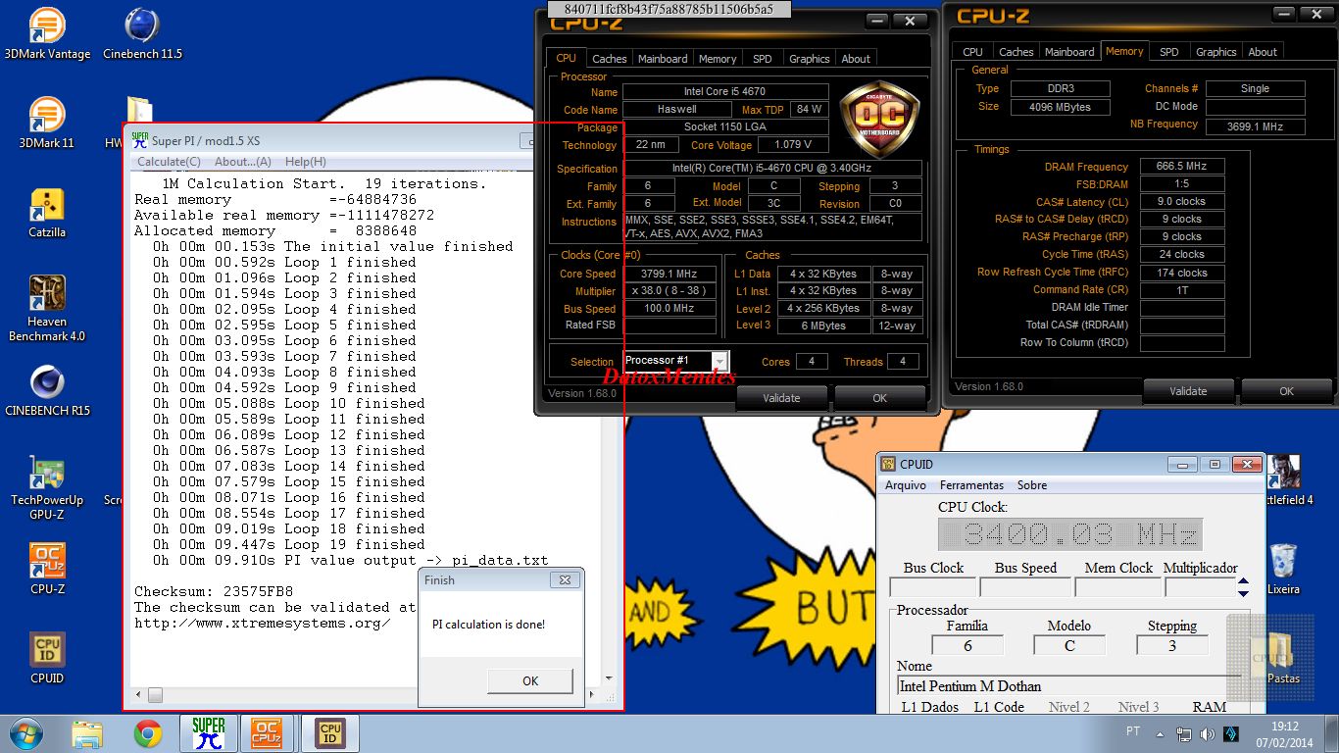
Task: Click OK in the left CPU-Z window
Action: pos(879,398)
